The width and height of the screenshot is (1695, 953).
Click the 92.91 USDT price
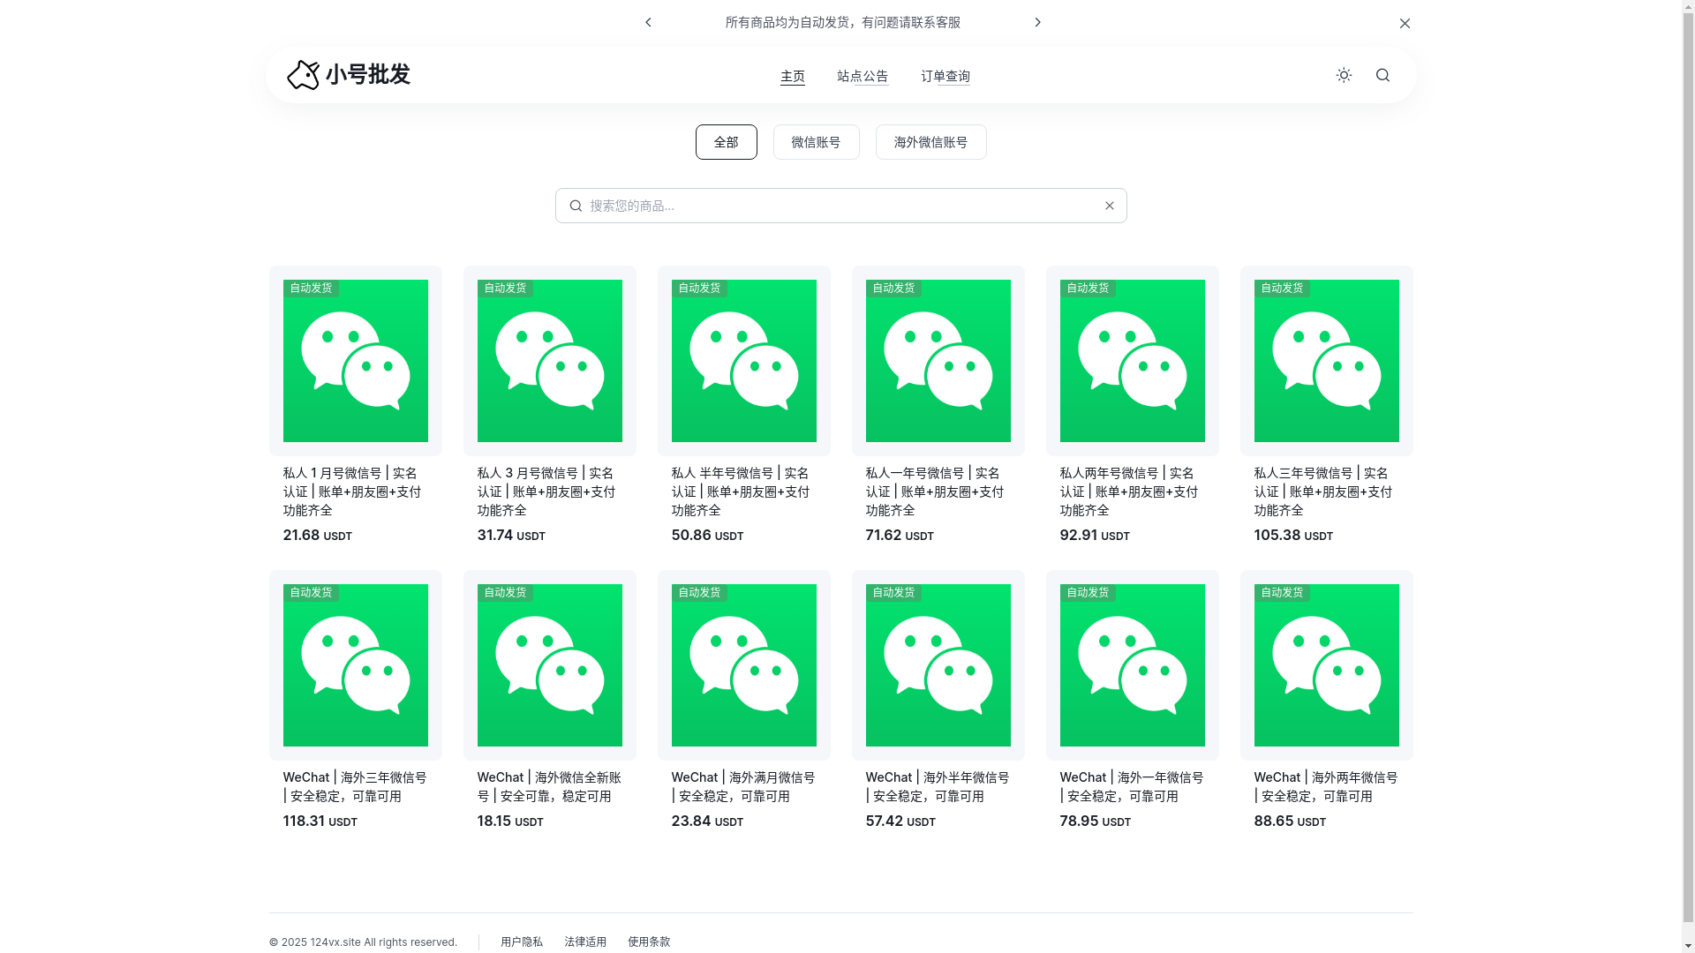tap(1095, 536)
